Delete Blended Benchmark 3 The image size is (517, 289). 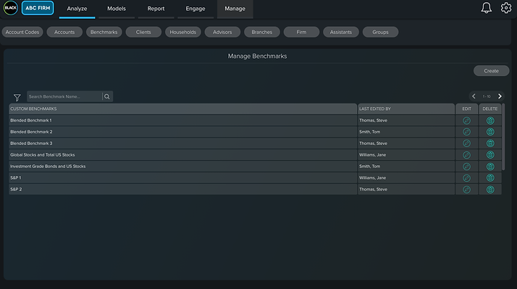coord(490,143)
